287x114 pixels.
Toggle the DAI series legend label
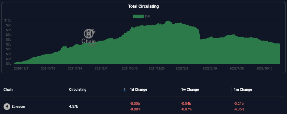click(147, 16)
